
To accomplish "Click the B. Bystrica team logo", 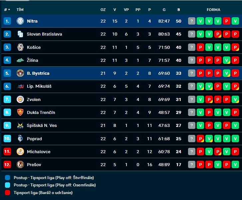I will pyautogui.click(x=20, y=73).
